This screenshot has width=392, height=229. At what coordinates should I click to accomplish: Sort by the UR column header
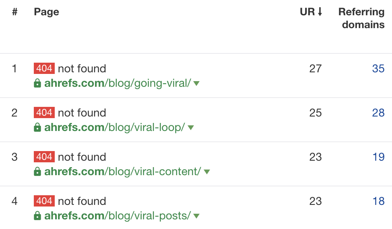click(x=311, y=12)
